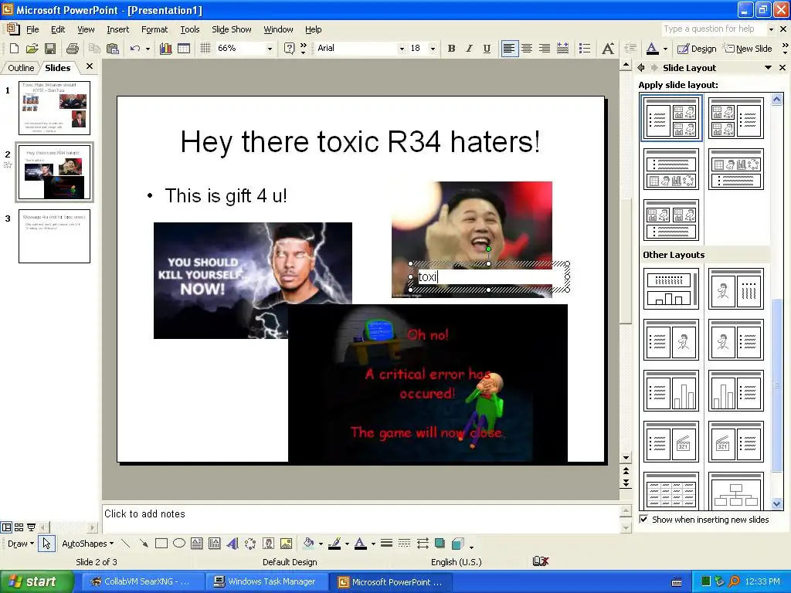This screenshot has width=791, height=593.
Task: Select the Arrow drawing tool
Action: (144, 544)
